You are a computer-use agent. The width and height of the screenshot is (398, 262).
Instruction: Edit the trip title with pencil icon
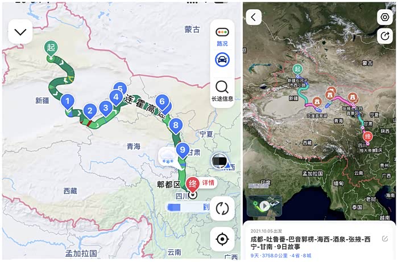(385, 239)
